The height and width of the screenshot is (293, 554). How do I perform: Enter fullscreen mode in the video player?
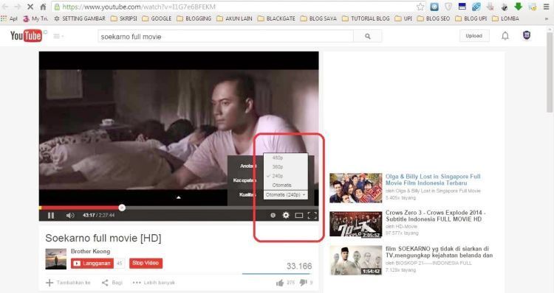pyautogui.click(x=312, y=215)
